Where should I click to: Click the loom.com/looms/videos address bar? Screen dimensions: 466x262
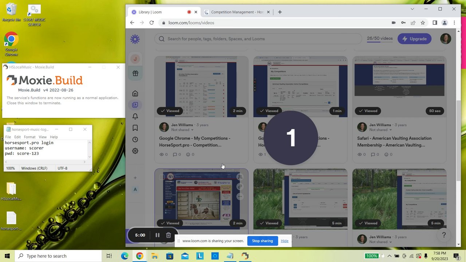(x=191, y=23)
